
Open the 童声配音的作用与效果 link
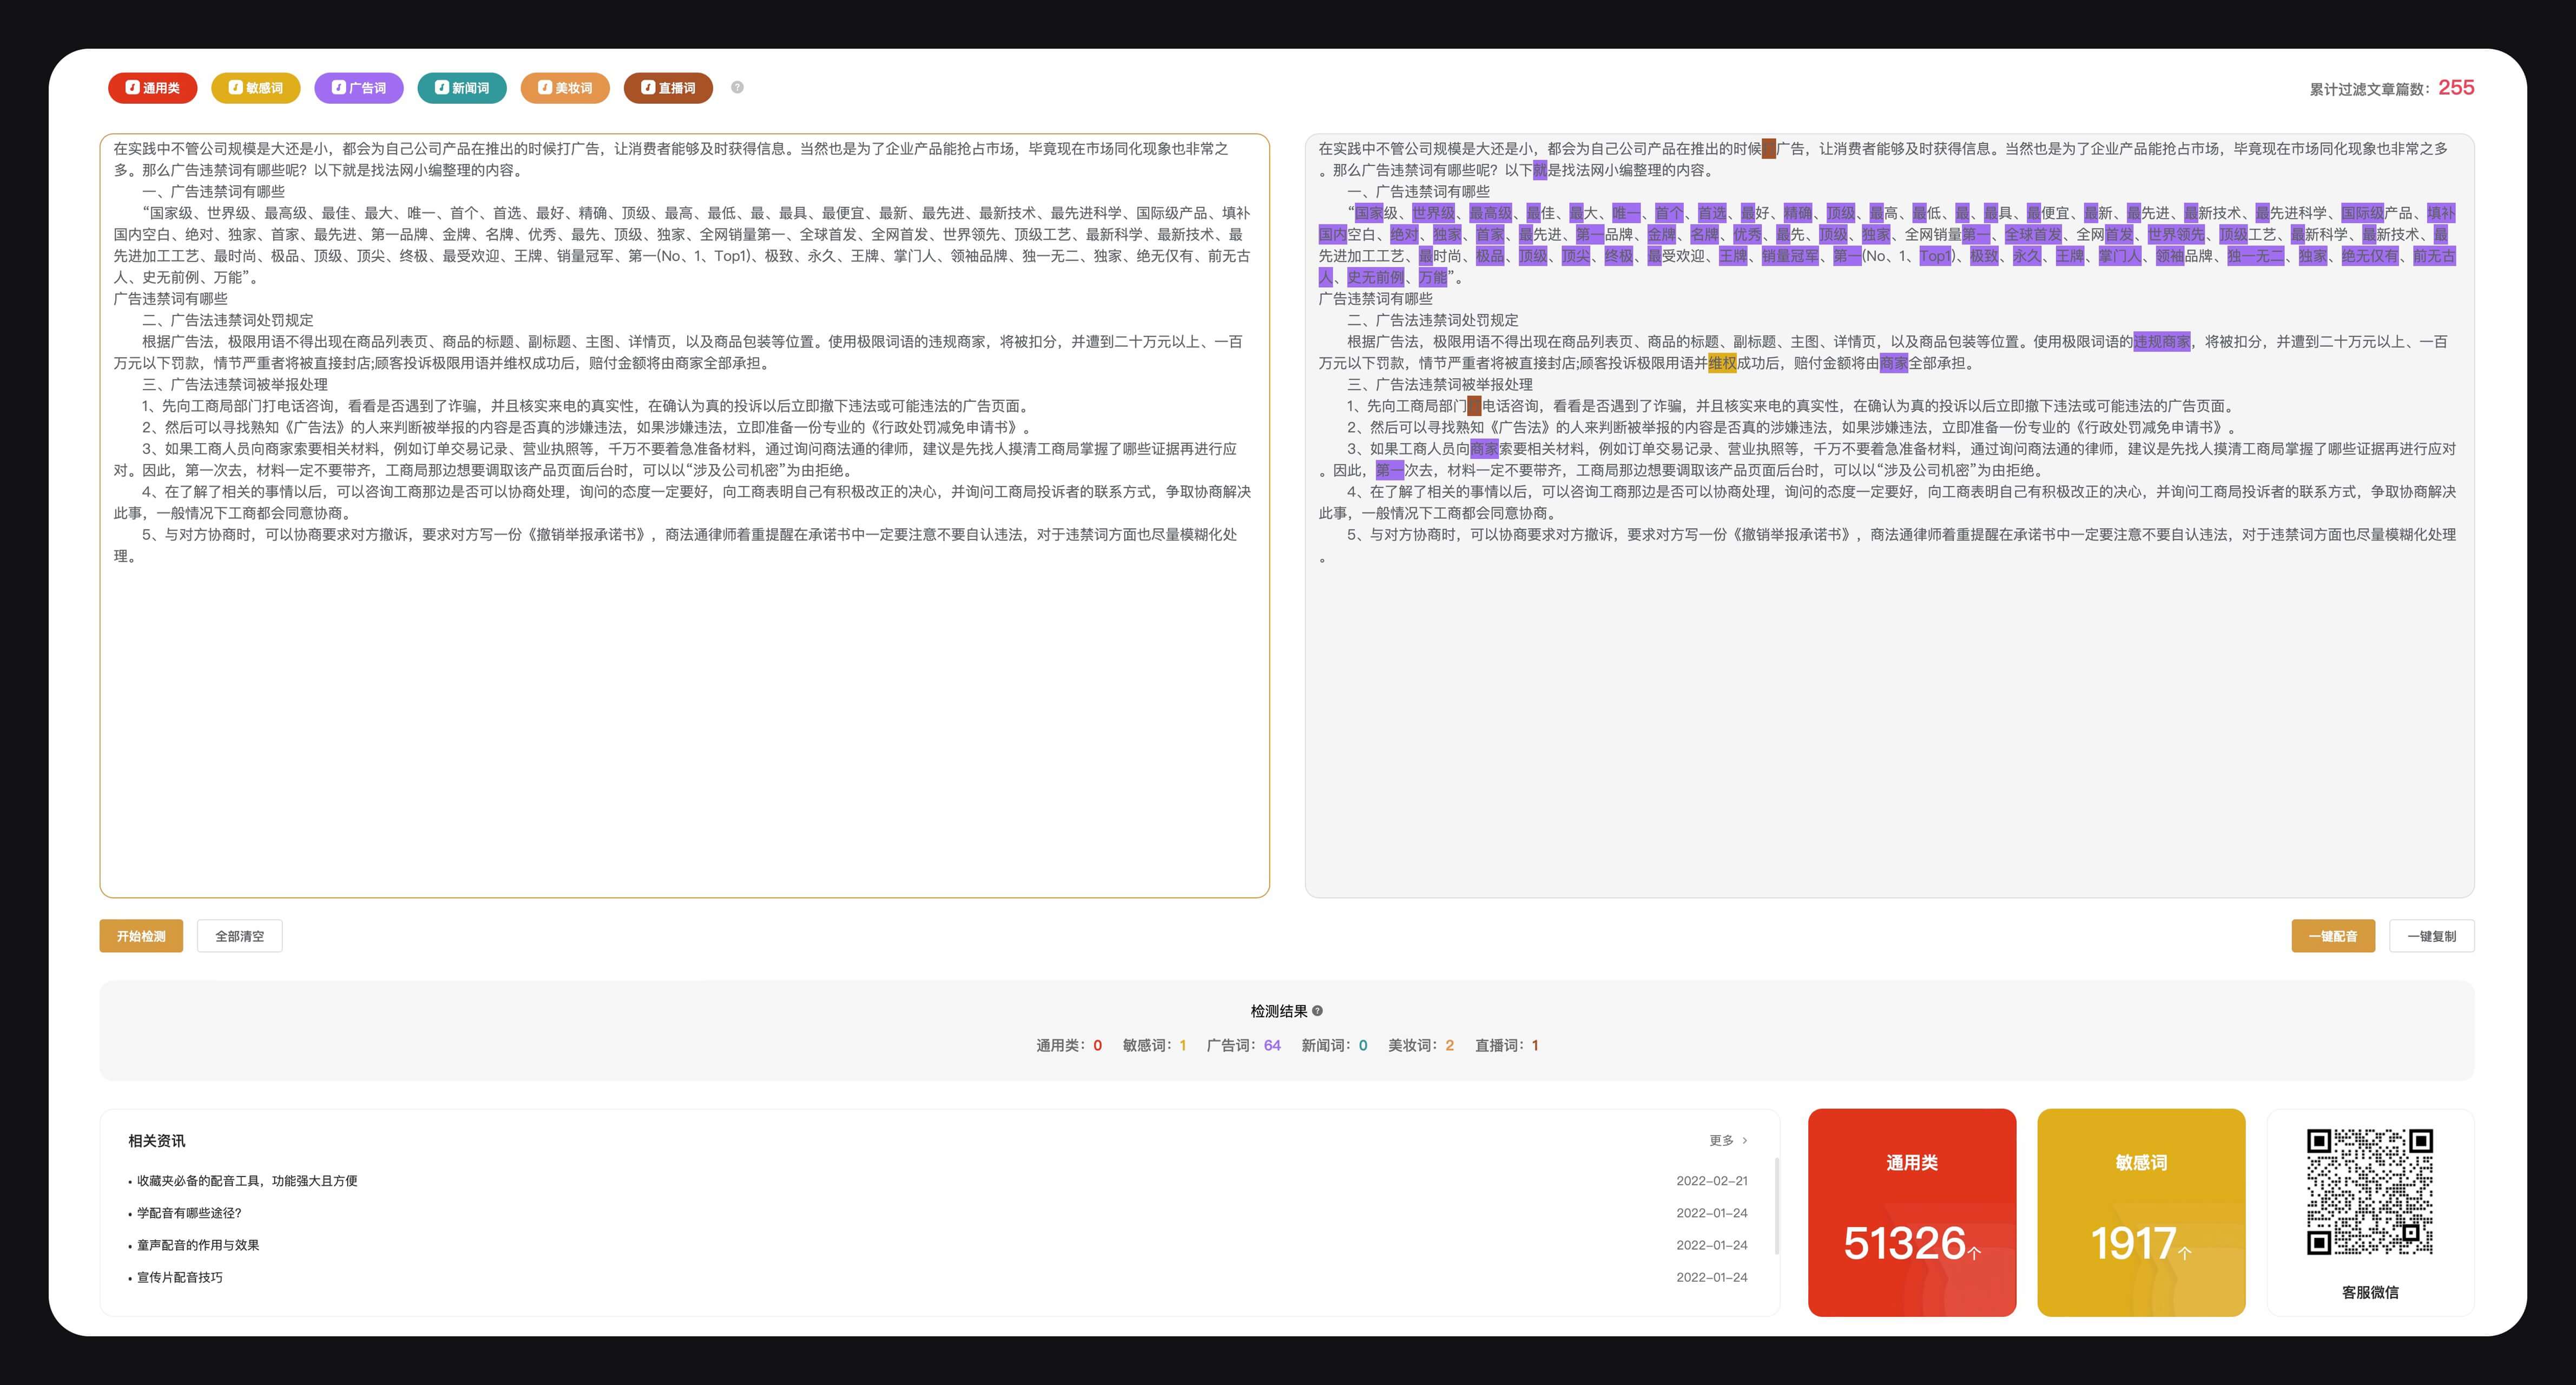(197, 1245)
